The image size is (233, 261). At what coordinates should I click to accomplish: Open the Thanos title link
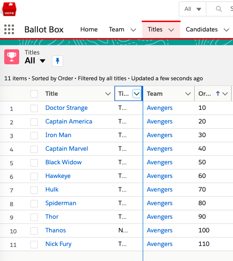55,230
